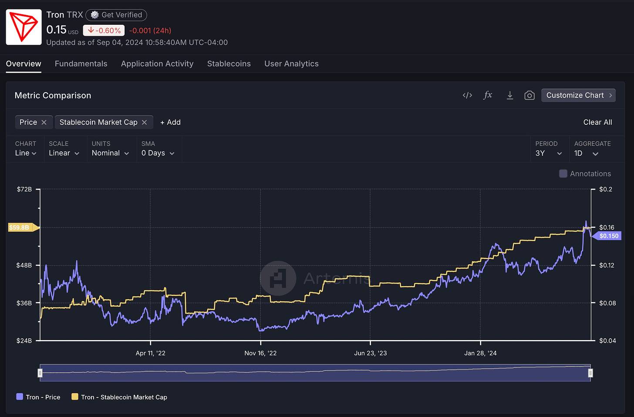Take a chart screenshot with camera icon
This screenshot has height=417, width=634.
coord(529,95)
